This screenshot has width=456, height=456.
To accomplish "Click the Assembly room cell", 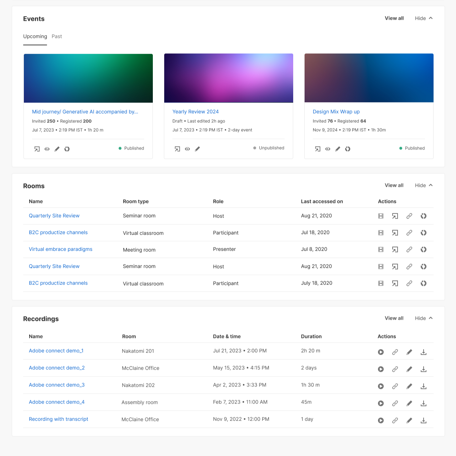I will pos(140,402).
